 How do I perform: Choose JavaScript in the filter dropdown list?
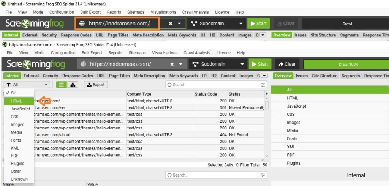[x=19, y=109]
